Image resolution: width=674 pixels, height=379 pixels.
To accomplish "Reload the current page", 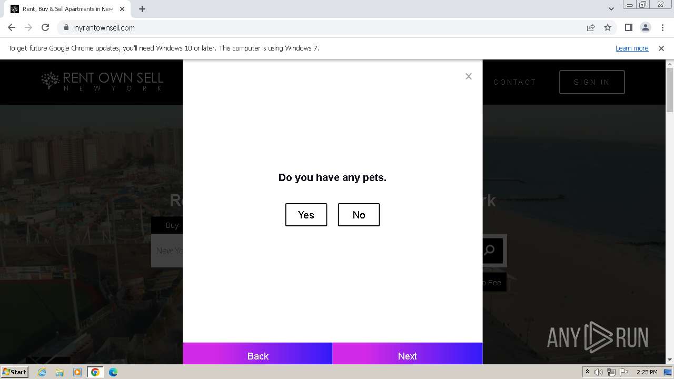I will point(45,28).
